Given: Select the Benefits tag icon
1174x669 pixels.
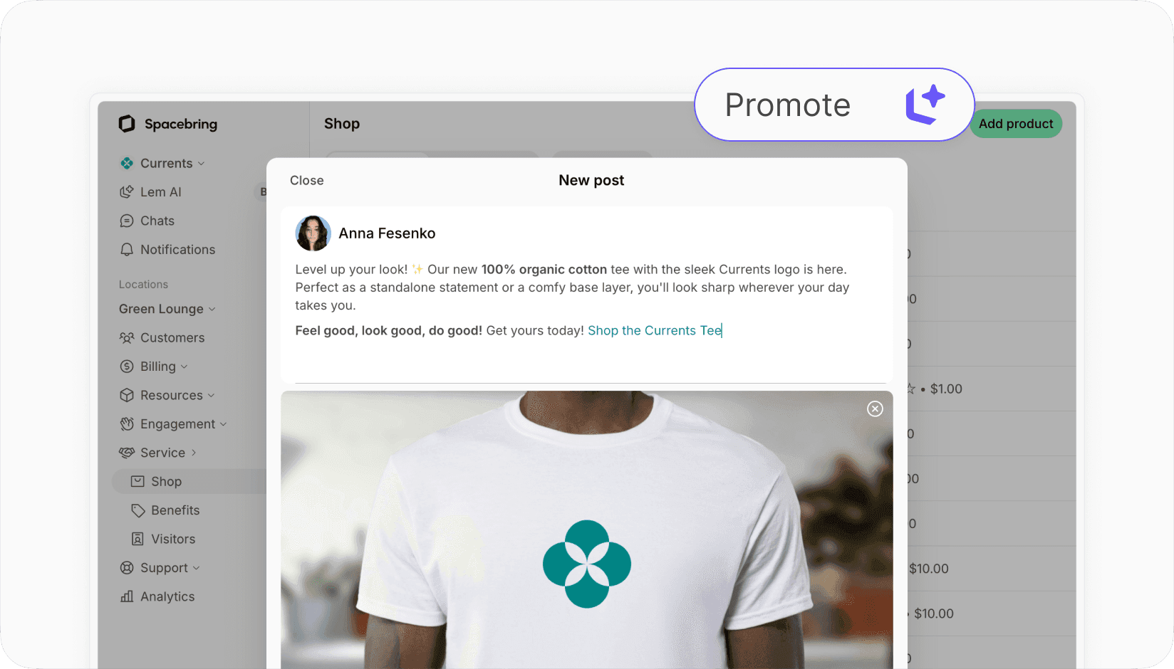Looking at the screenshot, I should point(137,510).
